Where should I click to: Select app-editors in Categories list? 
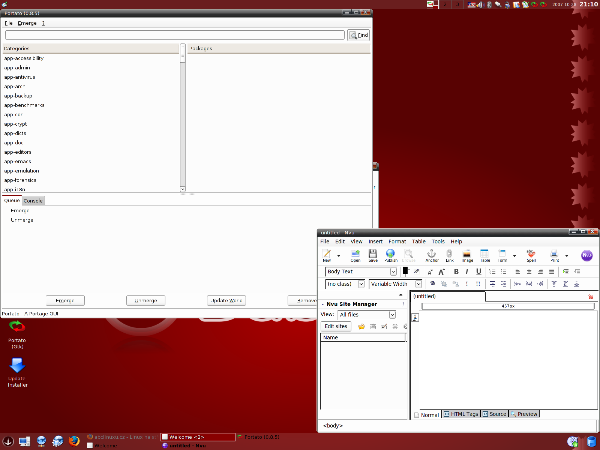click(90, 152)
